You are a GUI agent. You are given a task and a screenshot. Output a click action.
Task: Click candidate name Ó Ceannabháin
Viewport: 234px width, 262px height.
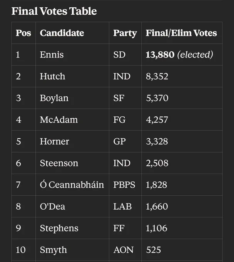click(x=72, y=185)
